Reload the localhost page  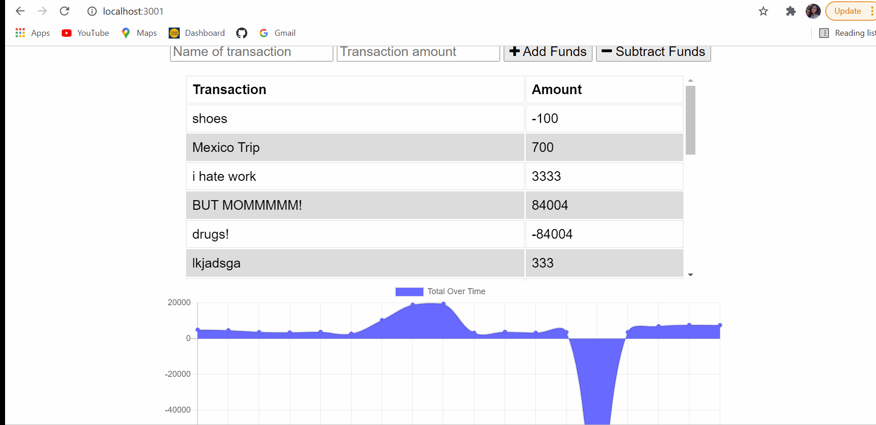[65, 11]
